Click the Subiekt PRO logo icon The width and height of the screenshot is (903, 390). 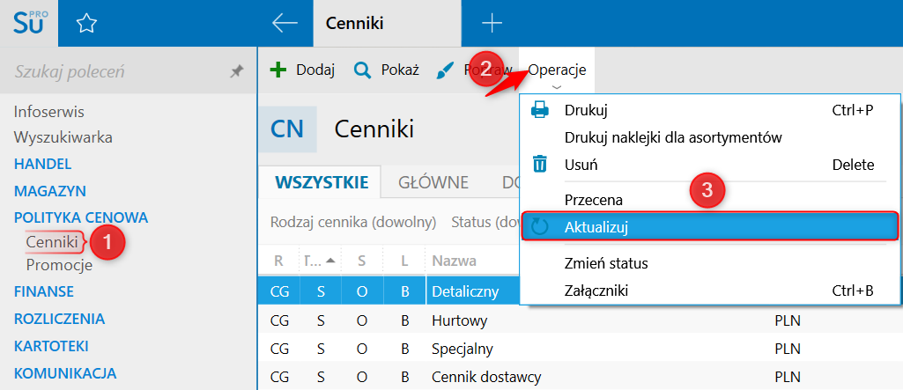point(29,23)
